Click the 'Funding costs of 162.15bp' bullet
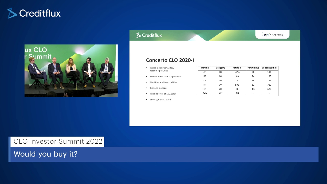Viewport: 327px width, 184px height. point(163,94)
